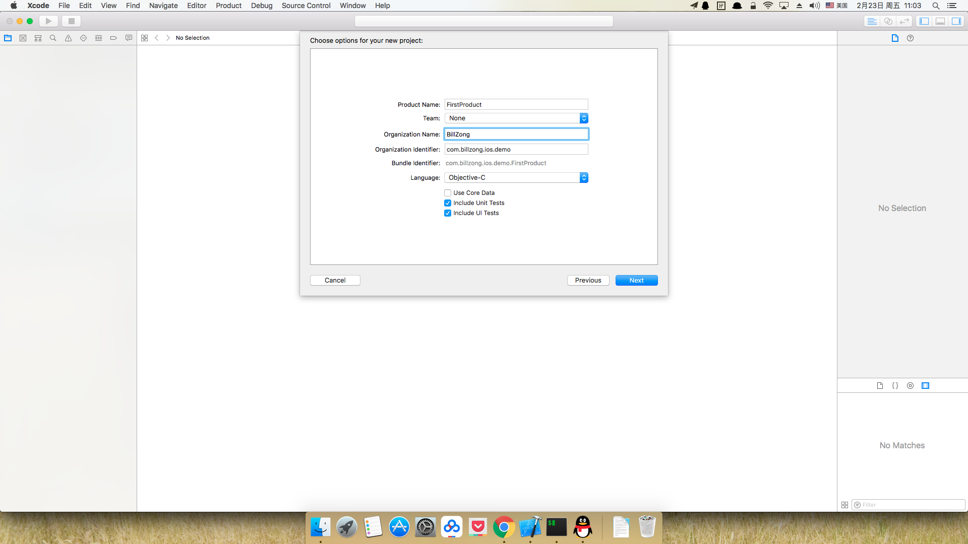Open the Project navigator folder icon
Screen dimensions: 968x544
tap(8, 38)
